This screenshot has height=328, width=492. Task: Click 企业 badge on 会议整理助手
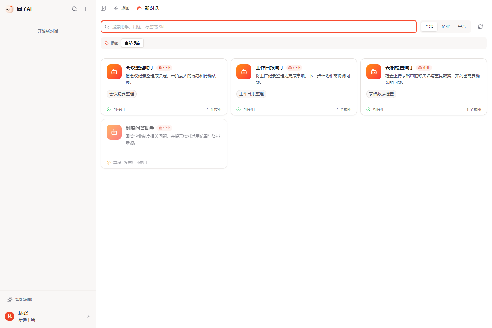(164, 68)
